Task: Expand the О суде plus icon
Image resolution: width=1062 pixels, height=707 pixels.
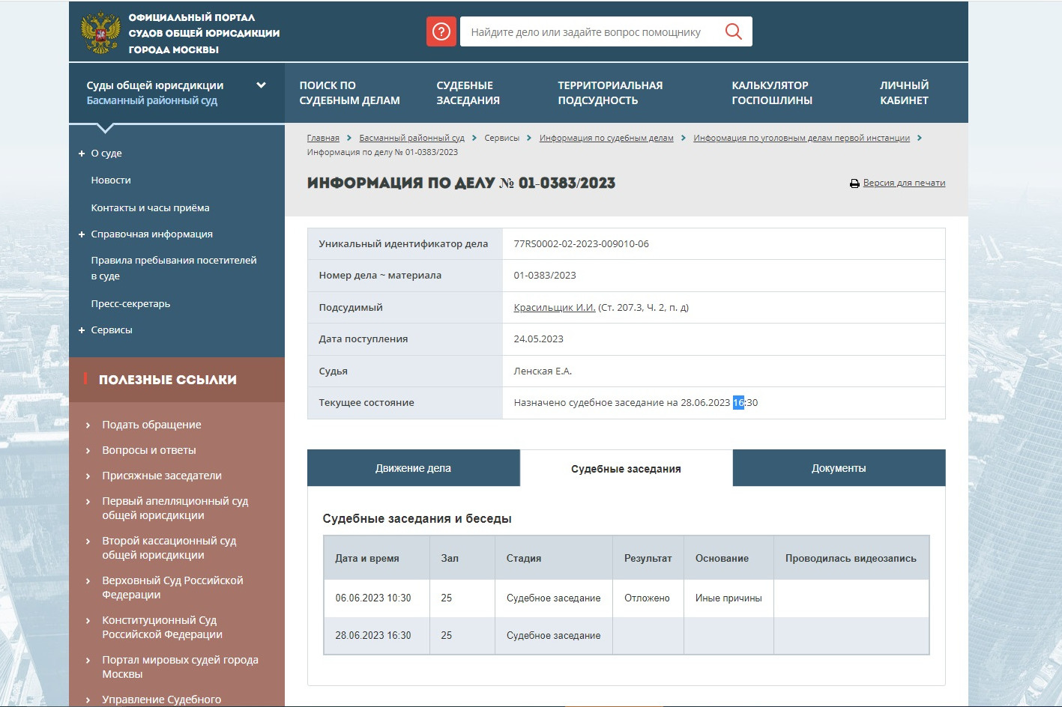Action: (82, 154)
